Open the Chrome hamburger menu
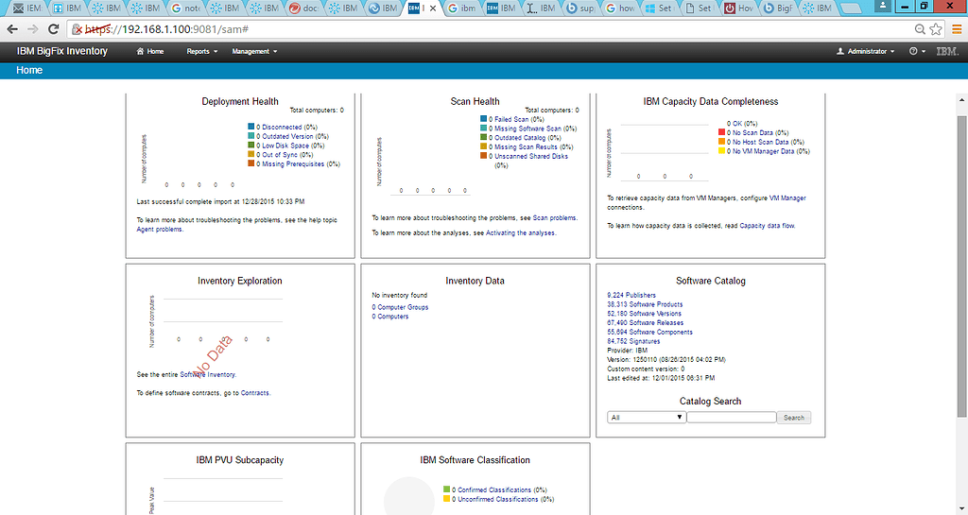The image size is (968, 515). tap(957, 29)
